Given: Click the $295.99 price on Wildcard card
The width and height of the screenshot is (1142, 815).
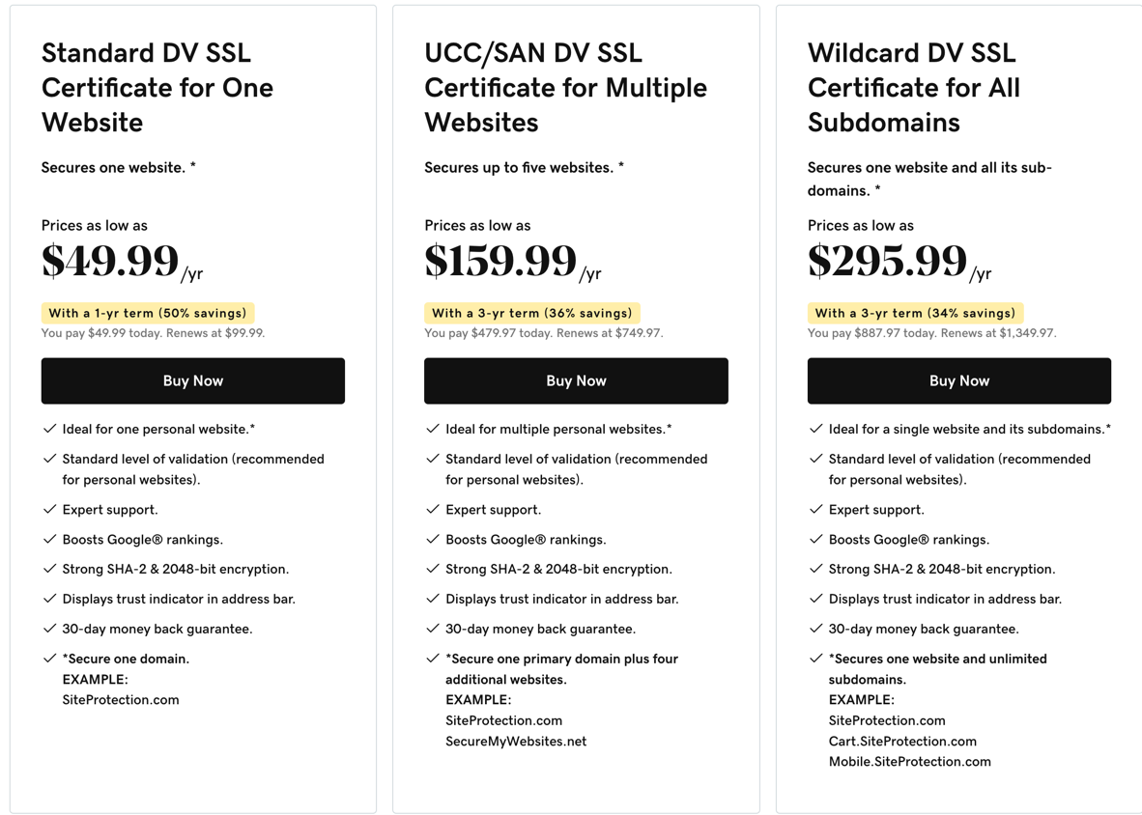Looking at the screenshot, I should 887,261.
